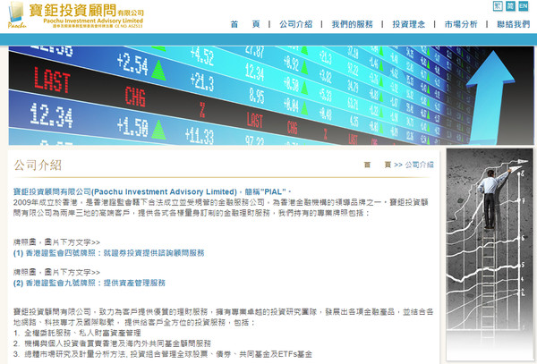The image size is (537, 364).
Task: Open the 投資理念 menu item
Action: 409,24
